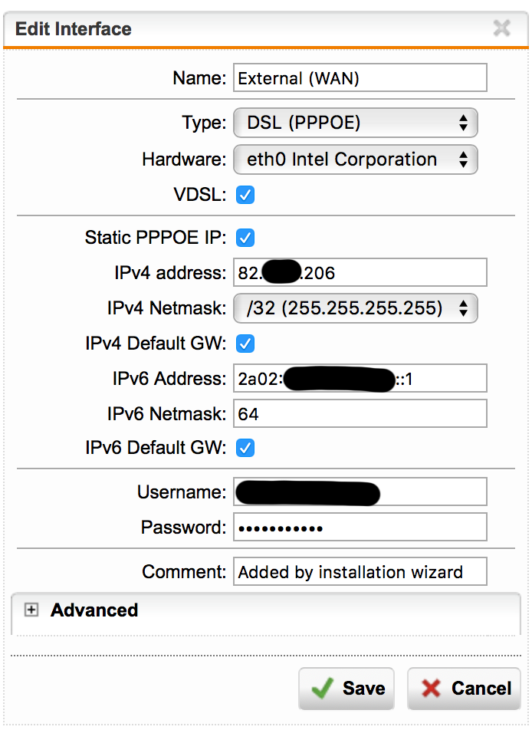The image size is (532, 730).
Task: Click the Edit Interface title bar
Action: (266, 29)
